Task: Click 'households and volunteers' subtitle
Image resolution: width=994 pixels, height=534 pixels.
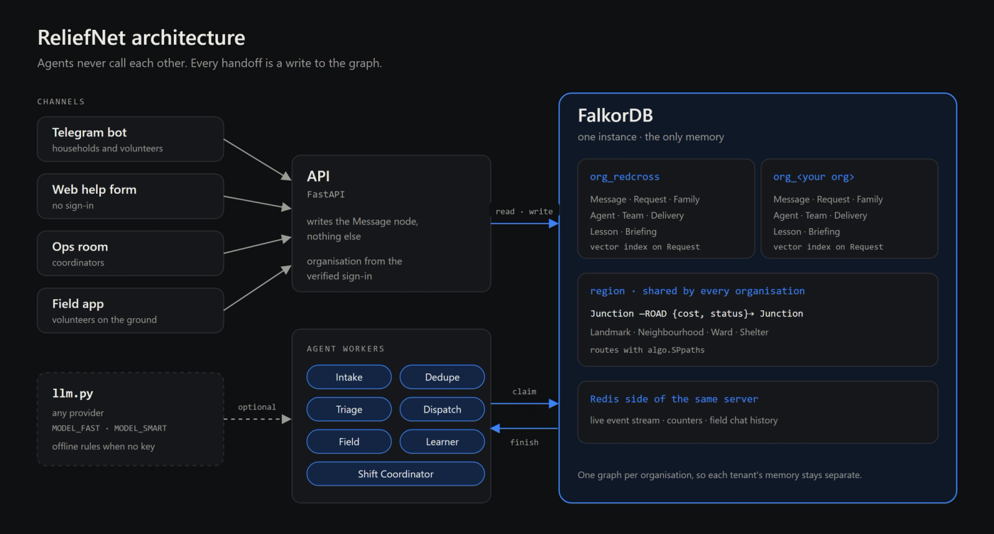Action: (107, 148)
